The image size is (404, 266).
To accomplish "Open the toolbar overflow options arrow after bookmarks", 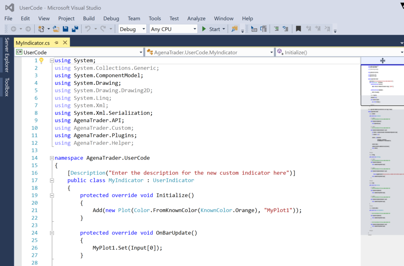I will click(x=335, y=31).
